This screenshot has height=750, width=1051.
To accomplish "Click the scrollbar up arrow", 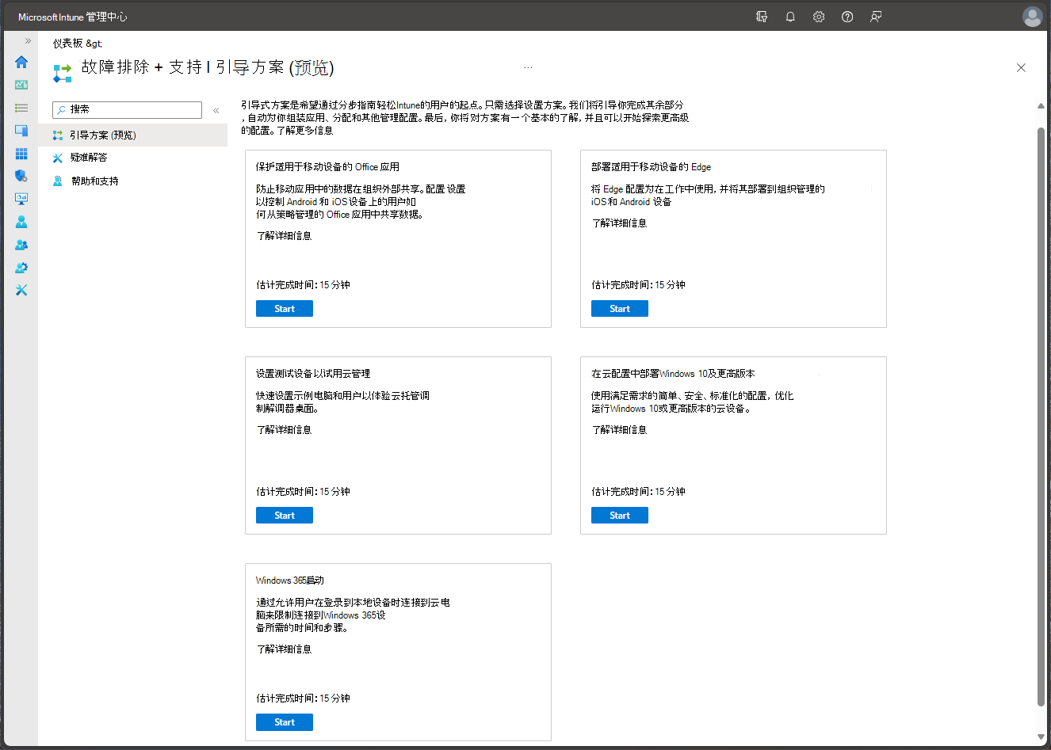I will 1041,106.
